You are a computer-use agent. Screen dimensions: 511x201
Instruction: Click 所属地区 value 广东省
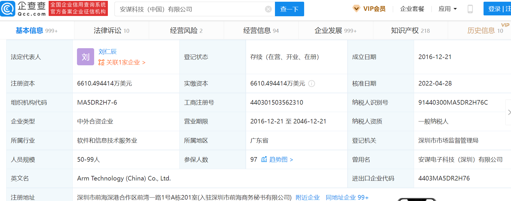pyautogui.click(x=259, y=141)
